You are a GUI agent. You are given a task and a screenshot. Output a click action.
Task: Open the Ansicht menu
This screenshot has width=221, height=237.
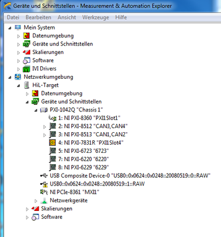67,17
